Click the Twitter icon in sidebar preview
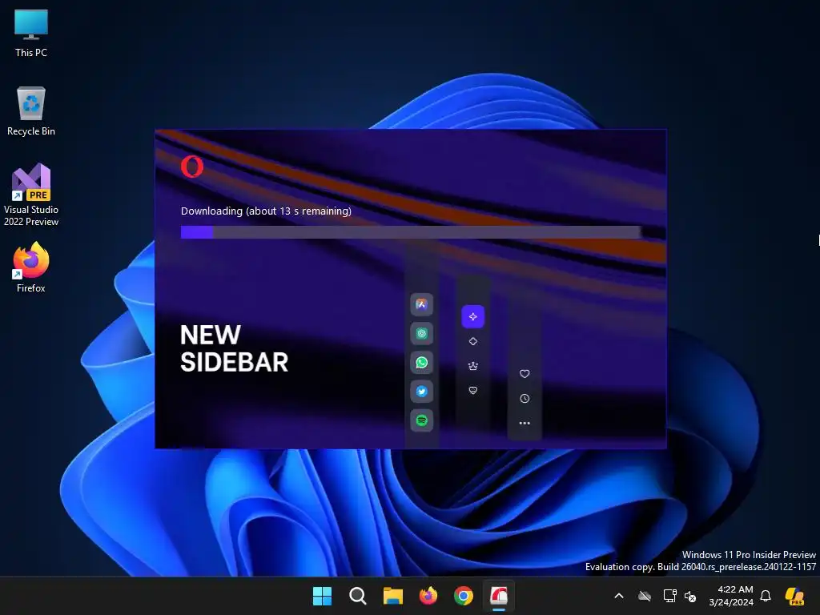Screen dimensions: 820x615 pyautogui.click(x=421, y=391)
